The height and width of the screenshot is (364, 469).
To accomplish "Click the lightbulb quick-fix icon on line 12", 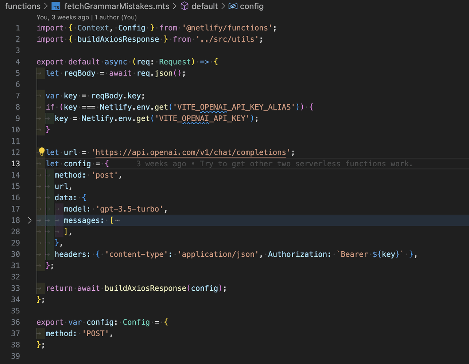I will (41, 152).
